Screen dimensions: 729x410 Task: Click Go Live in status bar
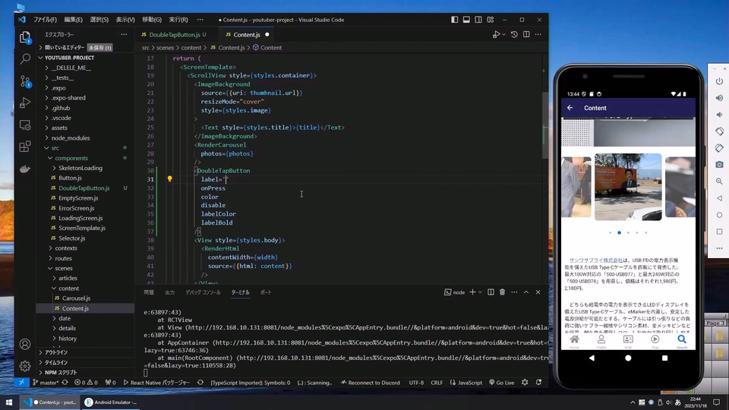pyautogui.click(x=502, y=383)
